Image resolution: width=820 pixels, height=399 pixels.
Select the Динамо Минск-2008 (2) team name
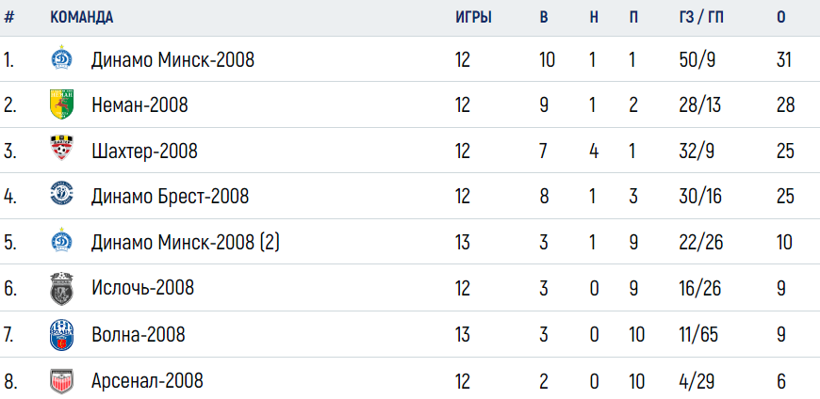point(186,243)
